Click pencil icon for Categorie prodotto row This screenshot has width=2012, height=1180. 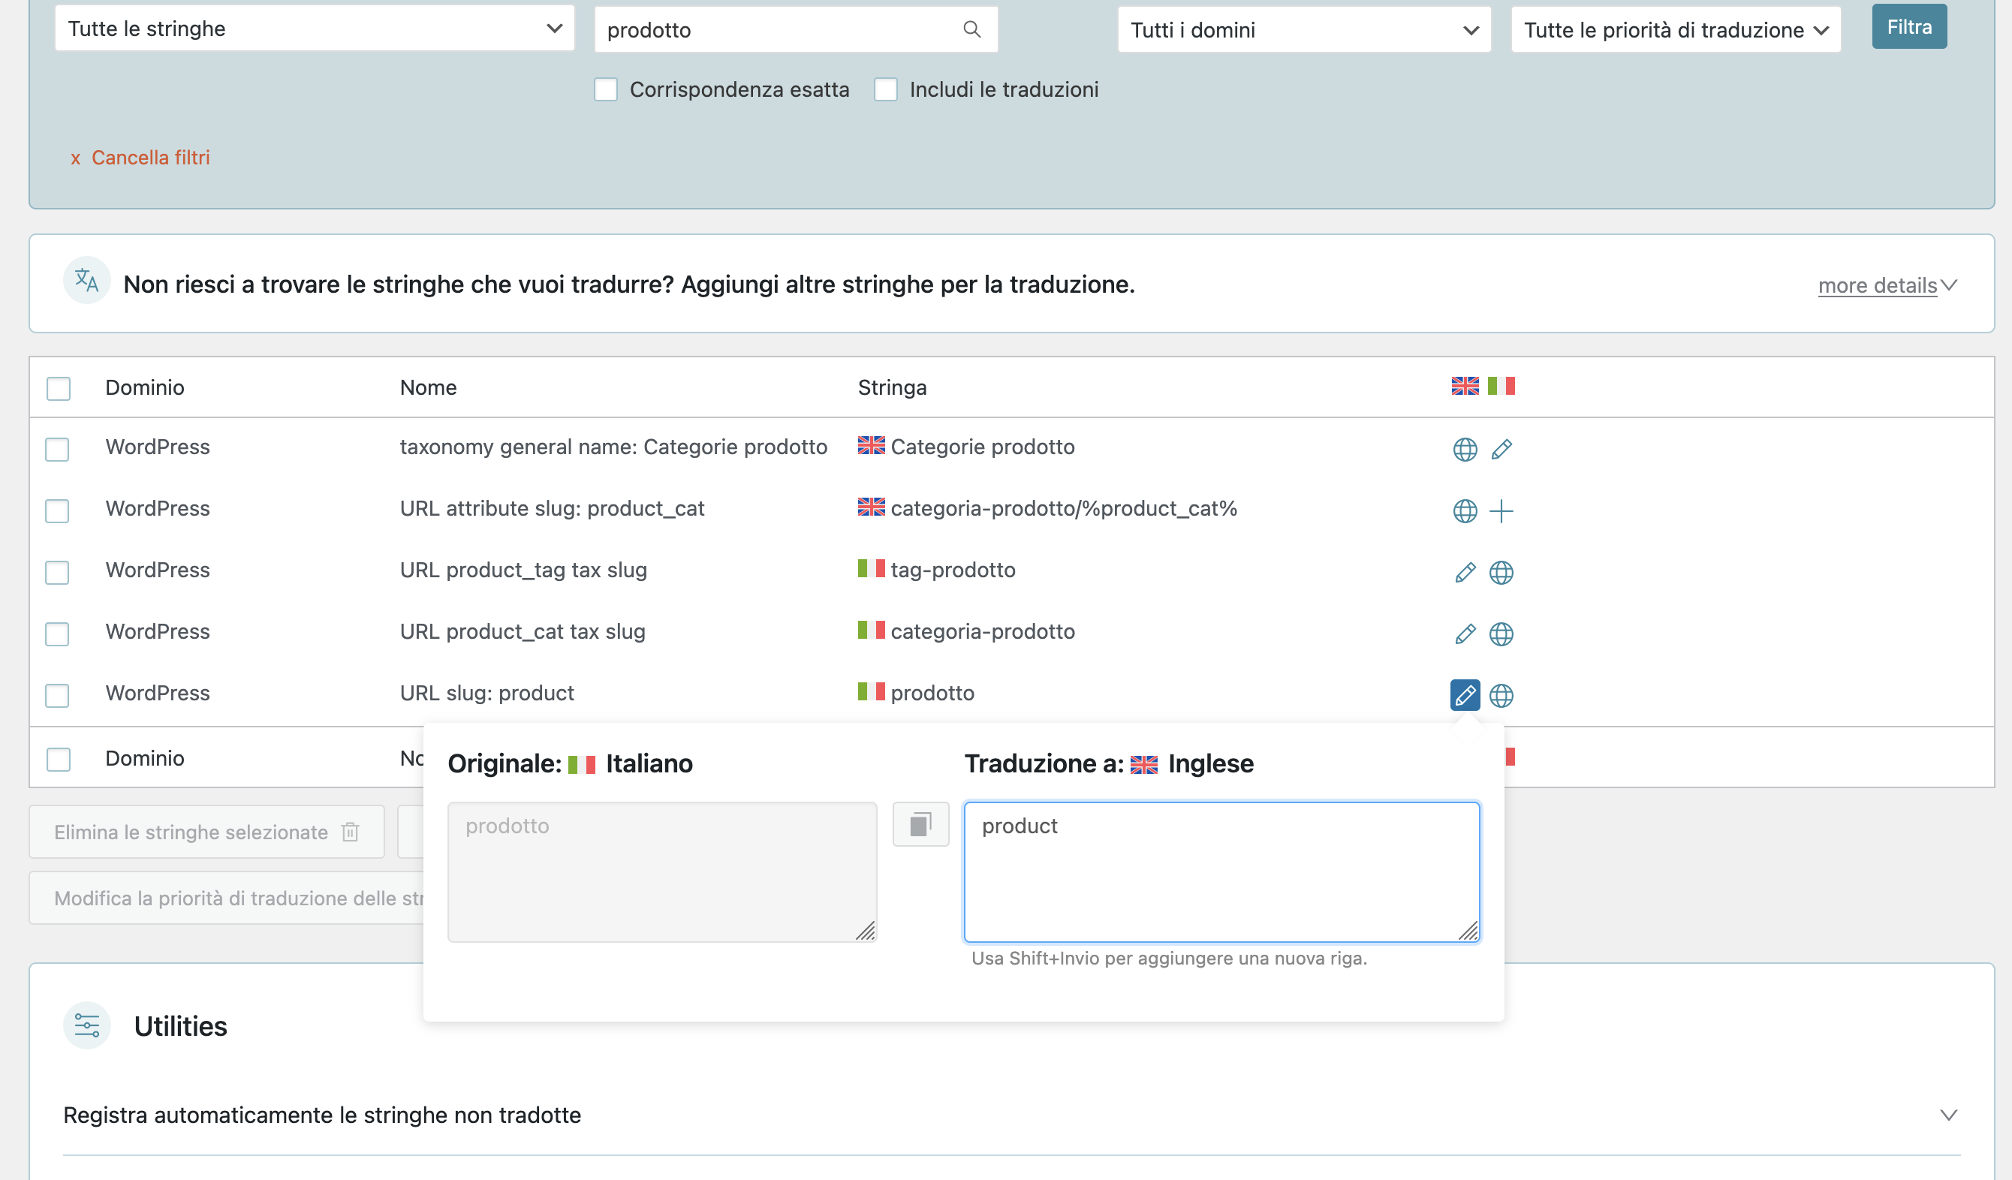pyautogui.click(x=1501, y=450)
